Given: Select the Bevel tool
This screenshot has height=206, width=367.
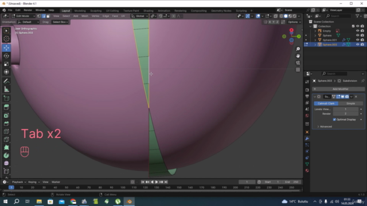Looking at the screenshot, I should coord(6,124).
